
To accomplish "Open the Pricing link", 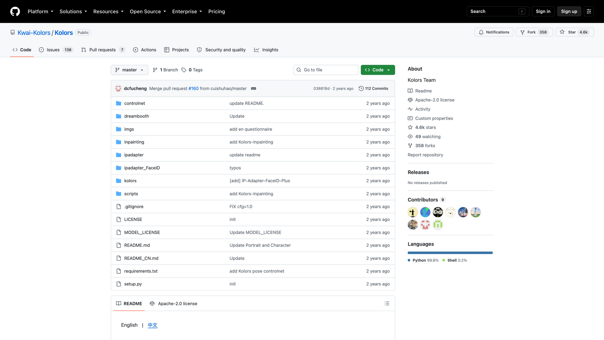I will coord(216,11).
